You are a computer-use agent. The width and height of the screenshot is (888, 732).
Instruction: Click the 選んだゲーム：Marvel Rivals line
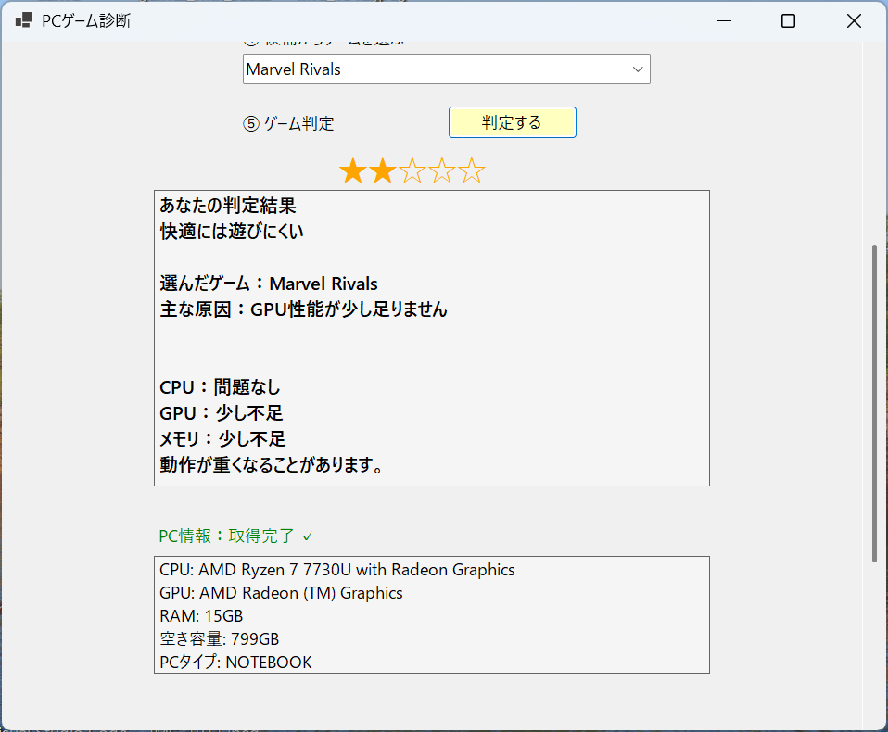point(269,283)
